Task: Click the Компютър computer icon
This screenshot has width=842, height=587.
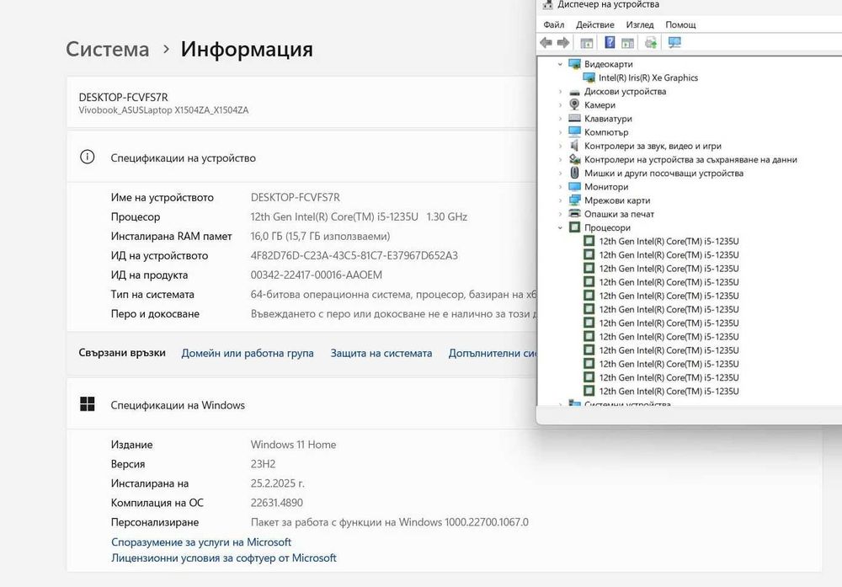Action: click(574, 131)
